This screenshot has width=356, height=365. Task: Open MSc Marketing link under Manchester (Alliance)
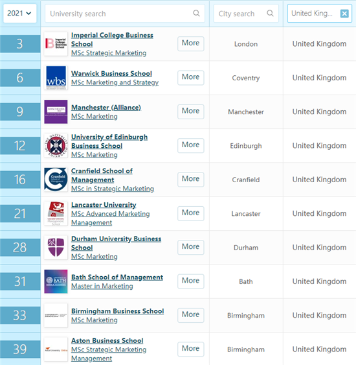[x=95, y=116]
